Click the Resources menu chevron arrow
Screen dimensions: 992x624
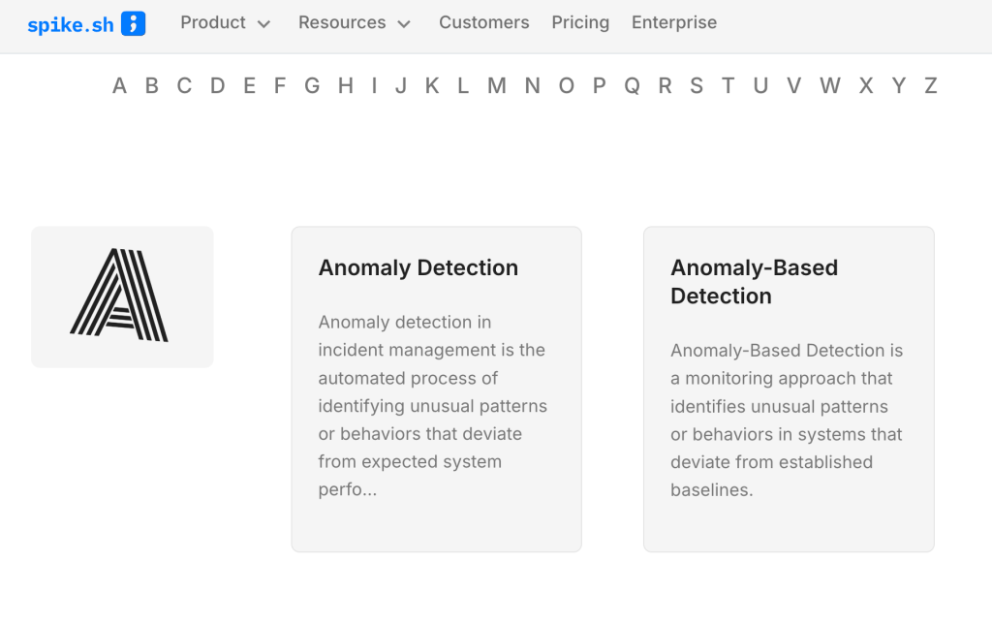(x=404, y=24)
